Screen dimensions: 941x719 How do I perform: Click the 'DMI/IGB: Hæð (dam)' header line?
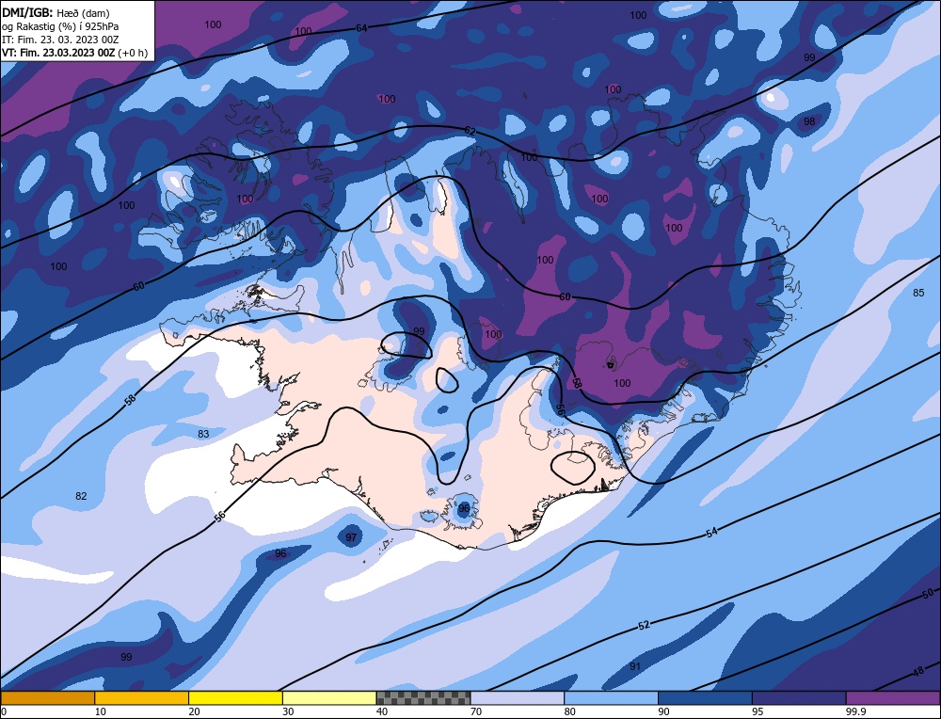pos(56,12)
